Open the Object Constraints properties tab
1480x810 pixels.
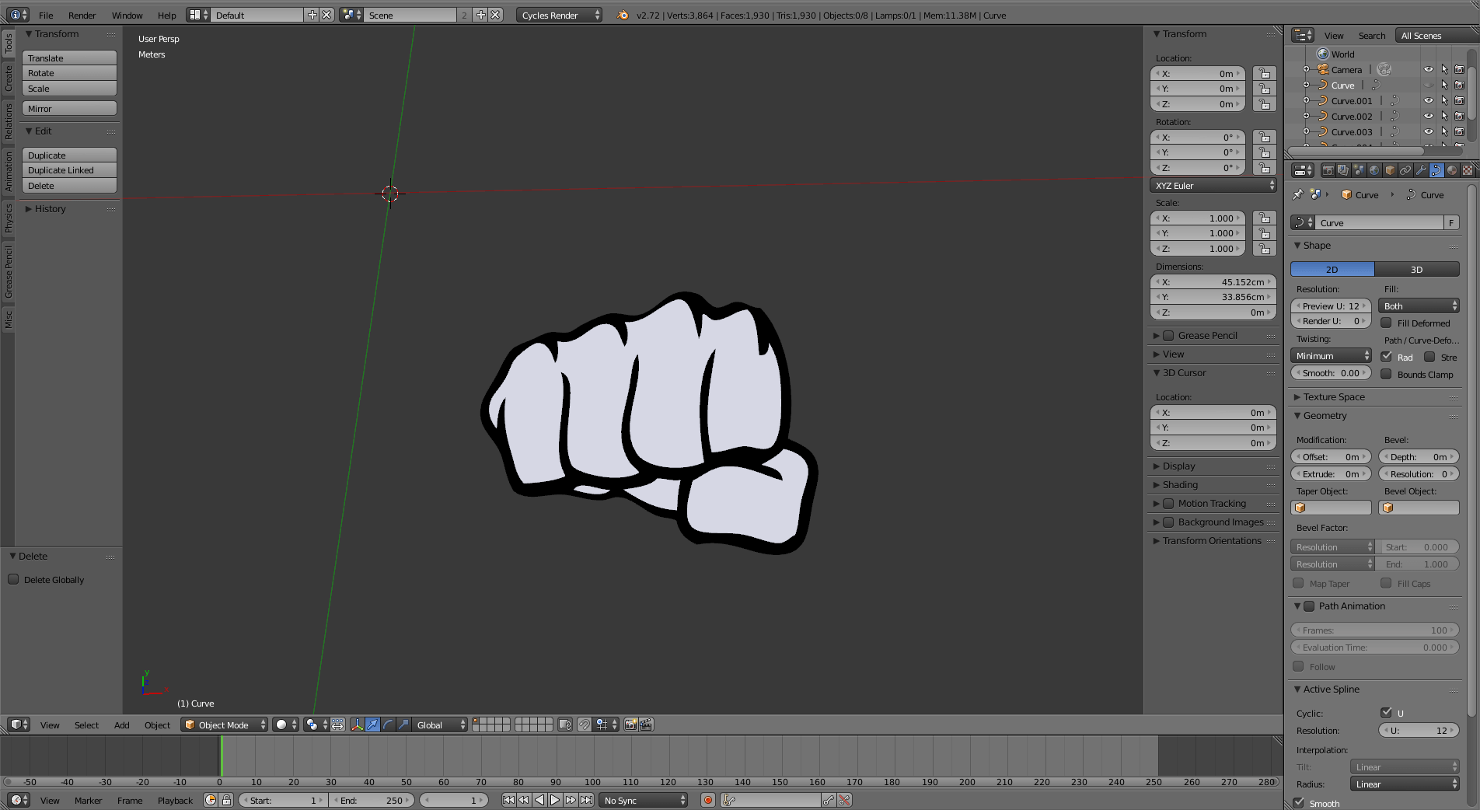pos(1404,170)
